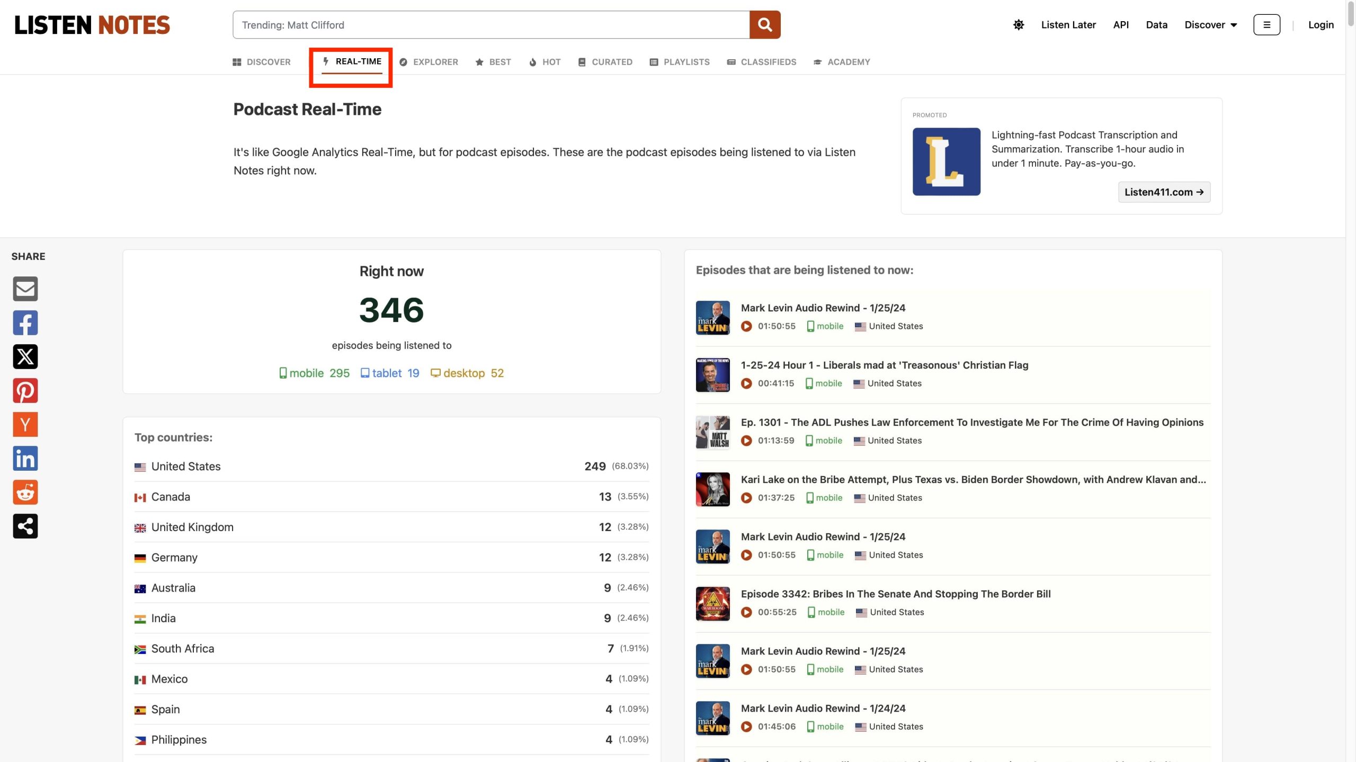Toggle the dark mode sun icon

pyautogui.click(x=1018, y=25)
